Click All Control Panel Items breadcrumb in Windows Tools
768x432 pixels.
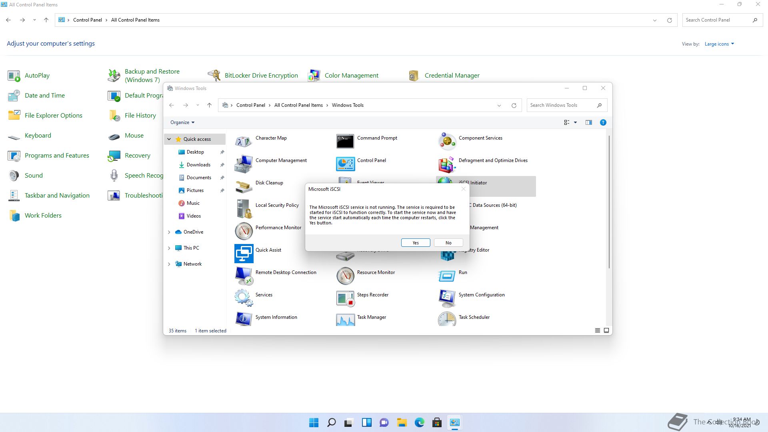pyautogui.click(x=298, y=105)
